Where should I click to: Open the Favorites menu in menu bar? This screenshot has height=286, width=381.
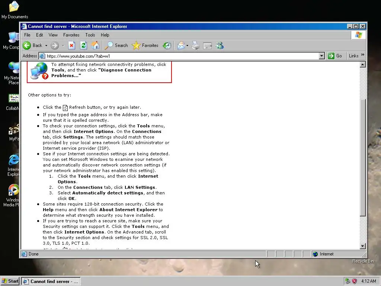71,35
